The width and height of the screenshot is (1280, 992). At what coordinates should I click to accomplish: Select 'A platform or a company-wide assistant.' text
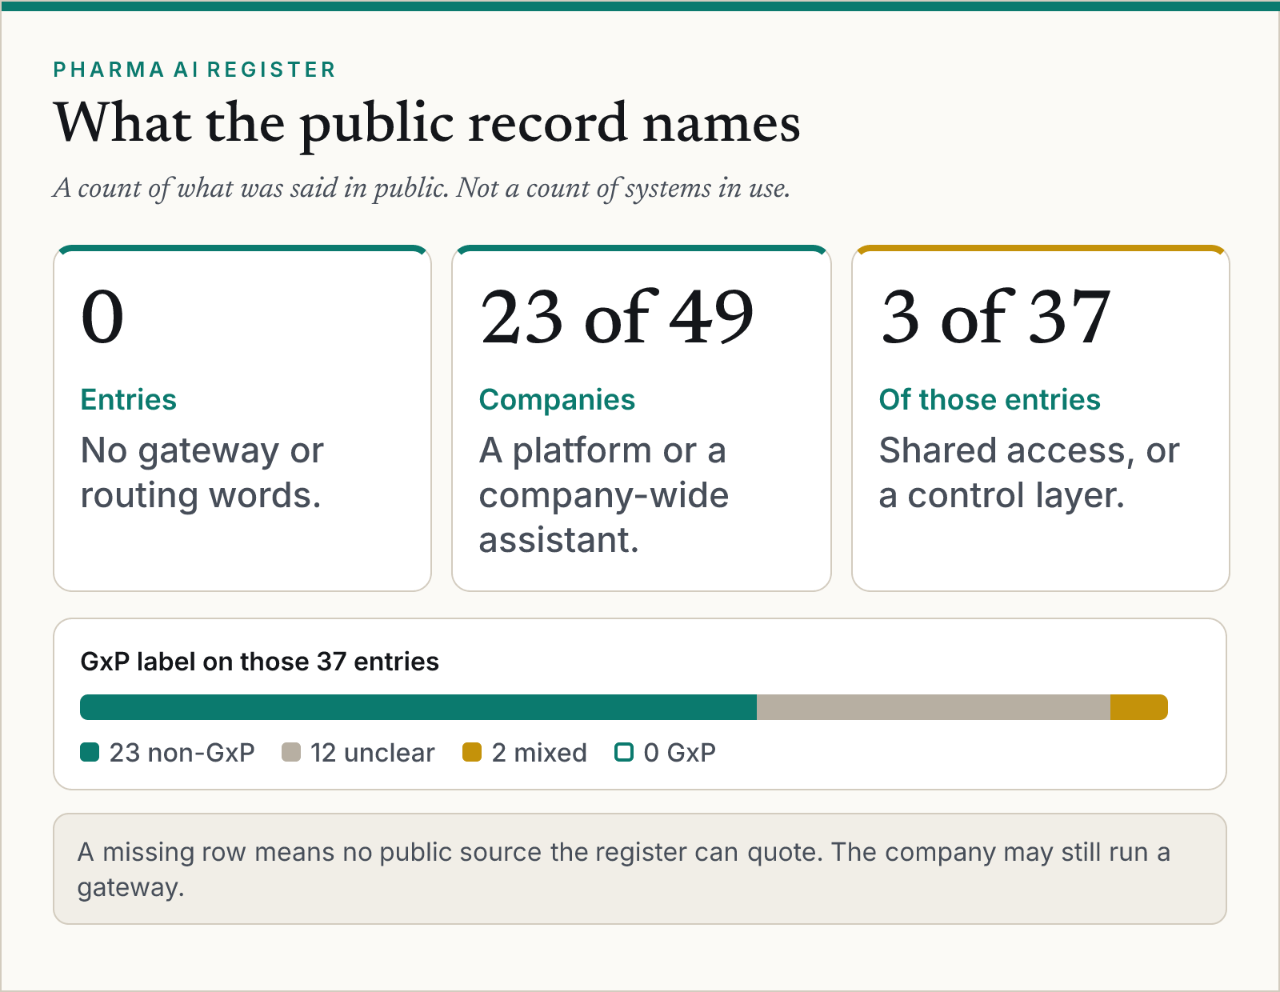(604, 495)
